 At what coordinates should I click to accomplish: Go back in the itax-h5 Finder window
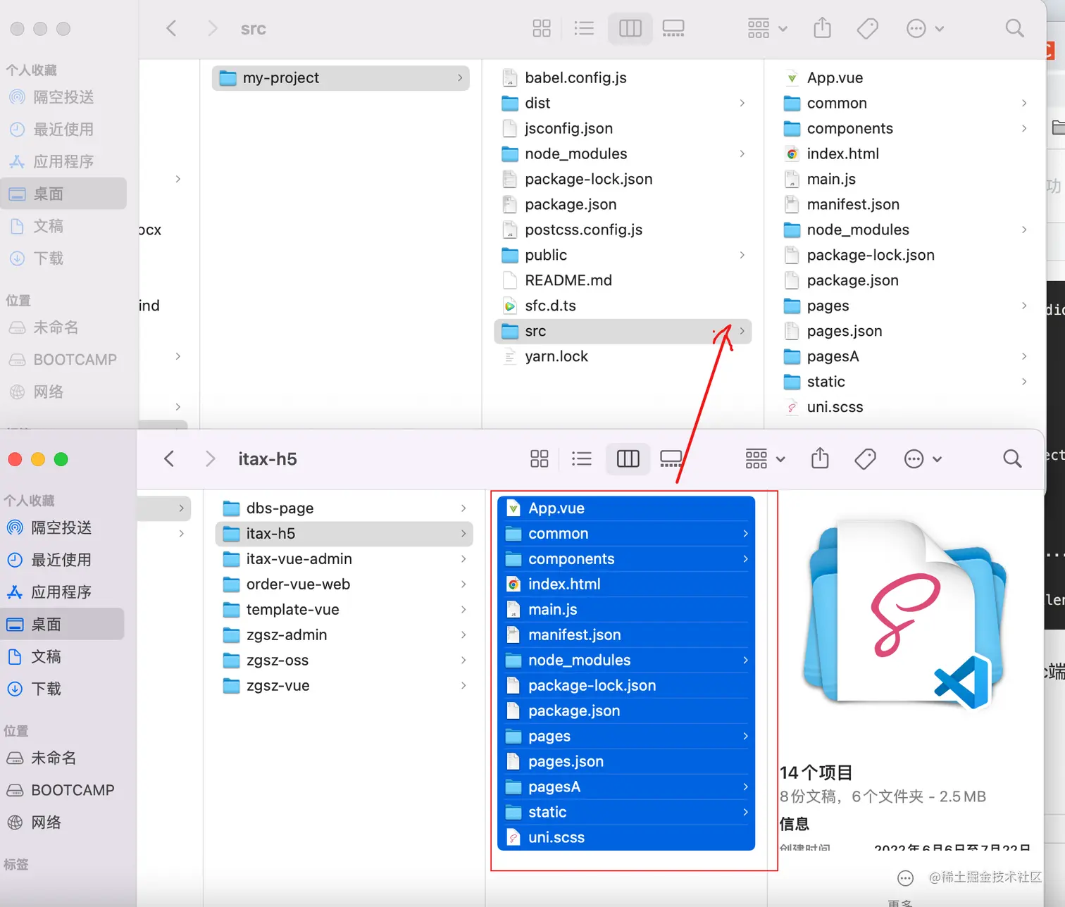[169, 459]
